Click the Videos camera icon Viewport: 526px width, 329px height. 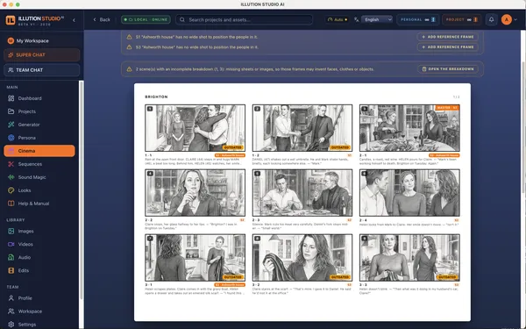tap(11, 244)
